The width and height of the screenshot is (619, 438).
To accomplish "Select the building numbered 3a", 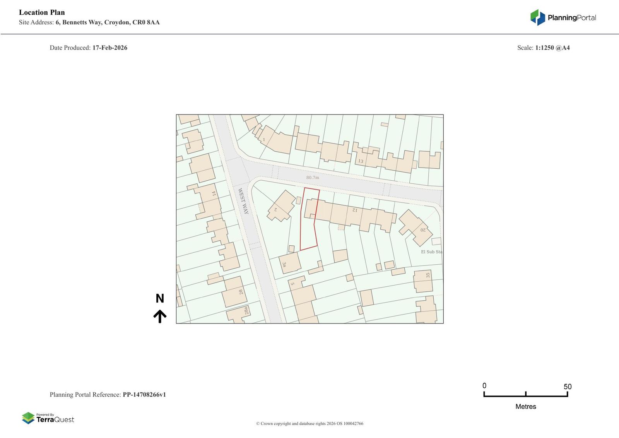I will [290, 263].
